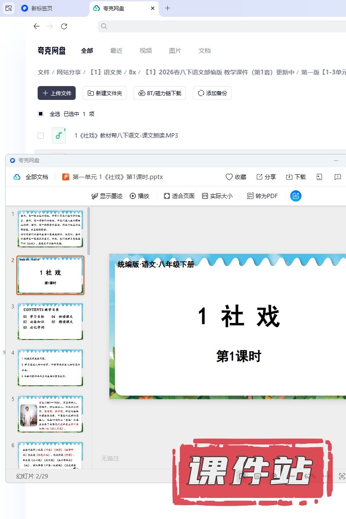346x519 pixels.
Task: Click the blue AI assistant icon
Action: (x=296, y=196)
